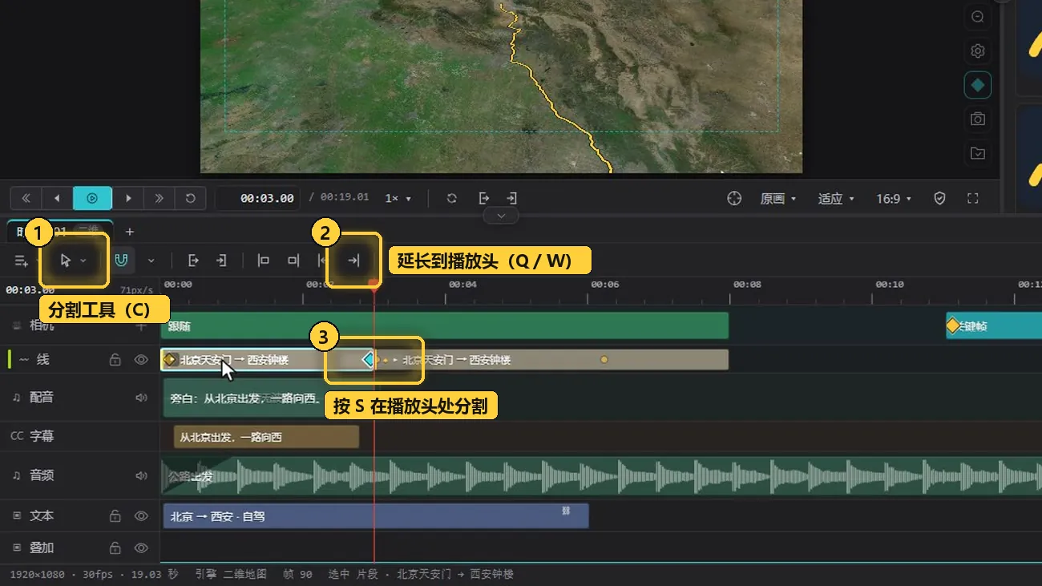The height and width of the screenshot is (586, 1042).
Task: Collapse the preview panel using chevron handle
Action: click(501, 216)
